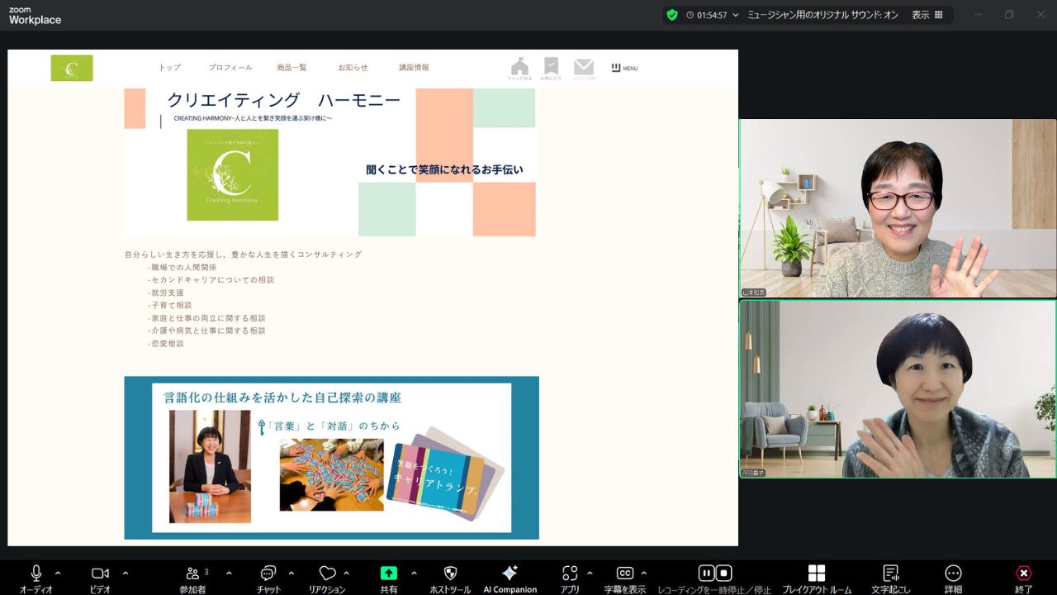
Task: Open the Reactions (リアクション) heart icon
Action: [327, 574]
